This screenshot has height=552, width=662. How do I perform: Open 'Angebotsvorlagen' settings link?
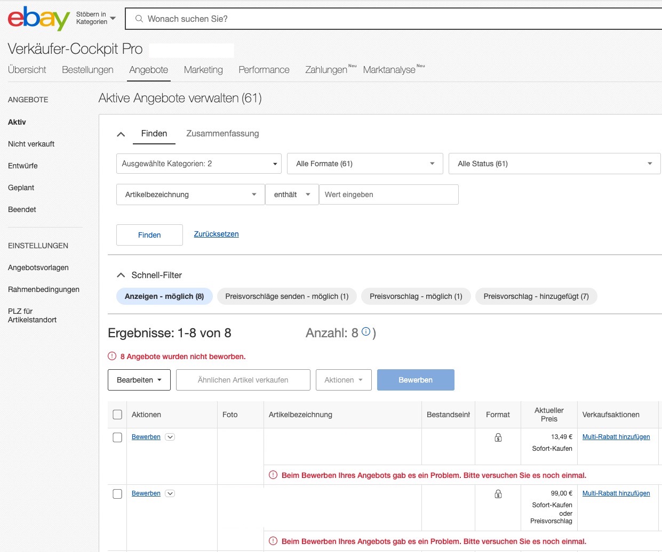click(38, 267)
